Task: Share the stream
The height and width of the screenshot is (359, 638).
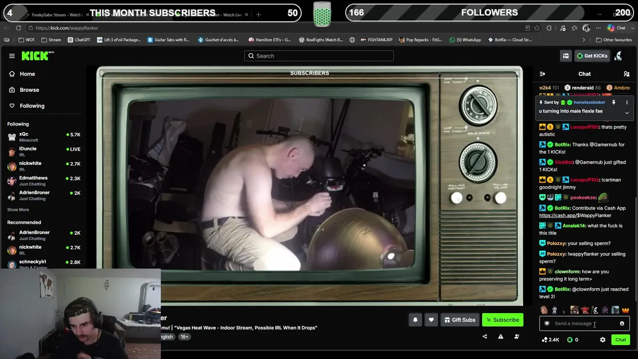Action: click(x=484, y=337)
